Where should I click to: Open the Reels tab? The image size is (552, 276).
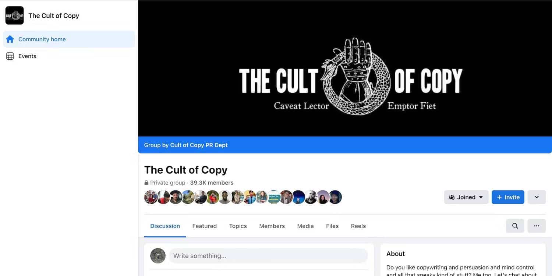(x=358, y=226)
